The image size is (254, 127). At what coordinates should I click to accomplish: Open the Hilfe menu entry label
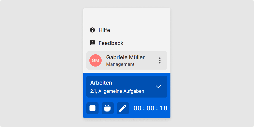tap(104, 30)
